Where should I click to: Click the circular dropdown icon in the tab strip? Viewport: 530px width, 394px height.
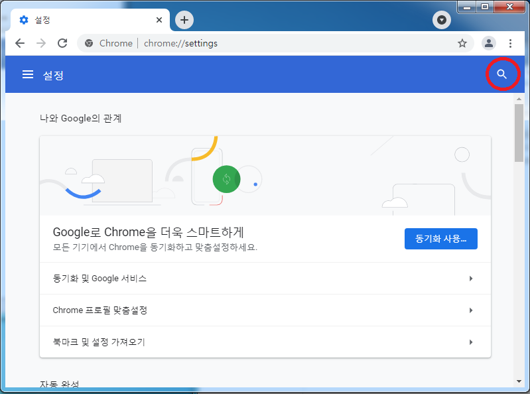[x=441, y=20]
